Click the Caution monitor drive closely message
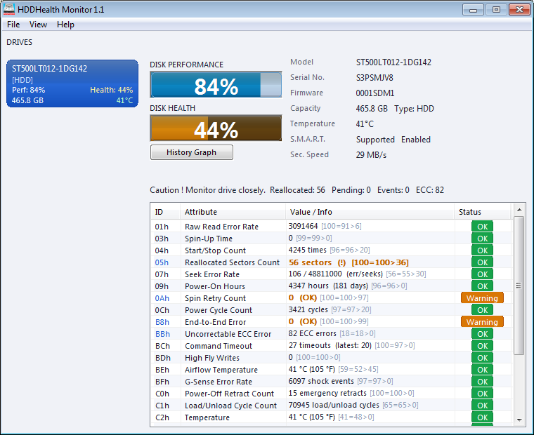 coord(207,189)
